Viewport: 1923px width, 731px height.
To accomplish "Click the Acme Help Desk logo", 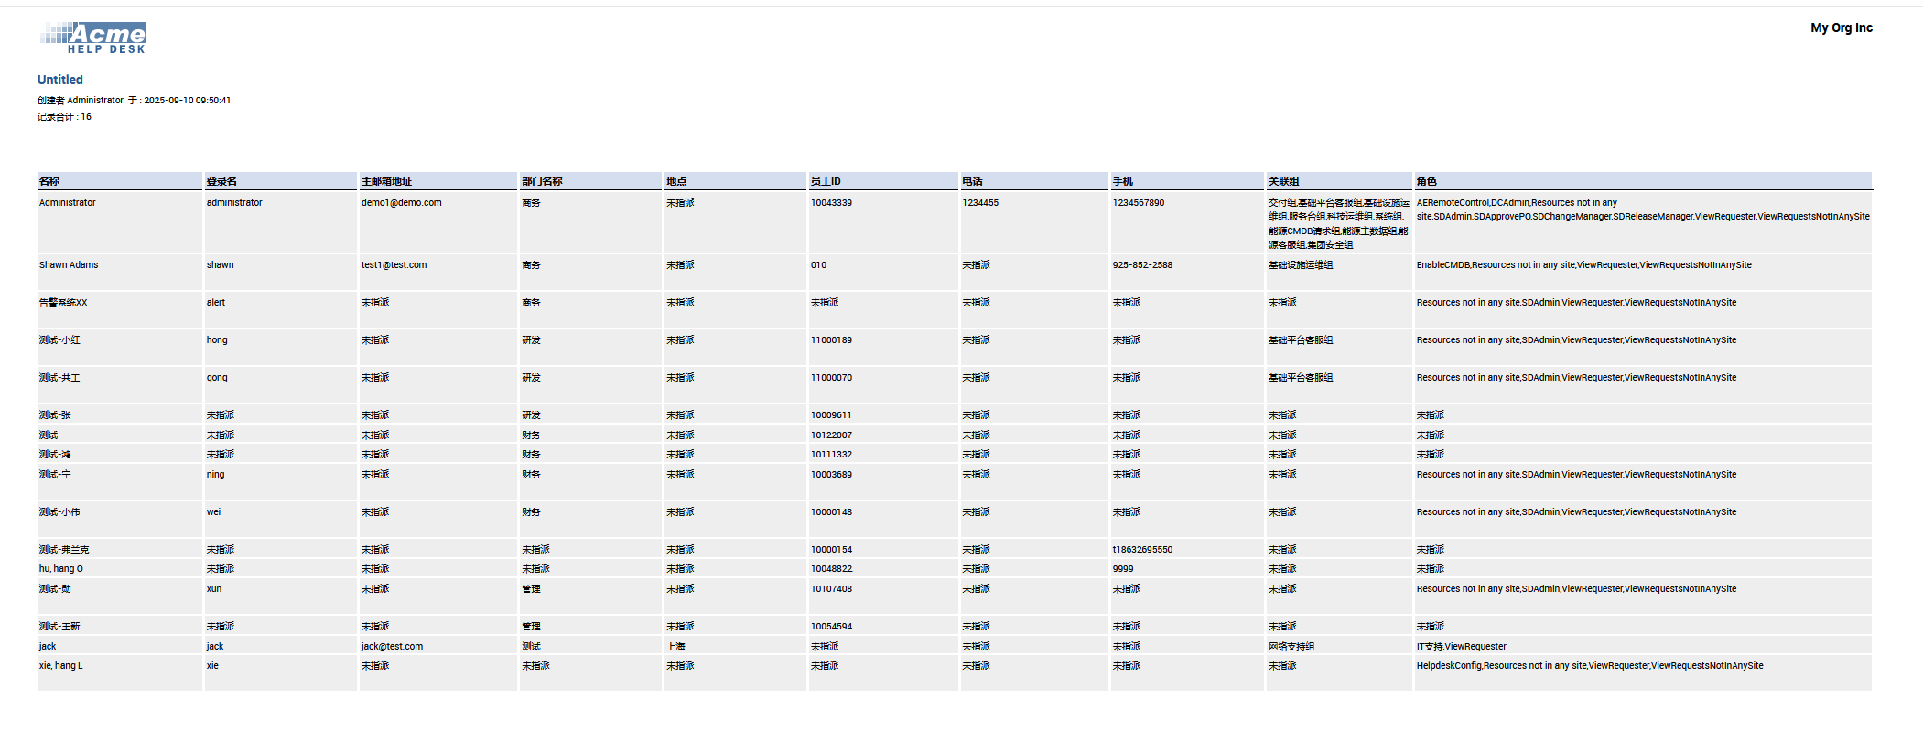I will 93,38.
